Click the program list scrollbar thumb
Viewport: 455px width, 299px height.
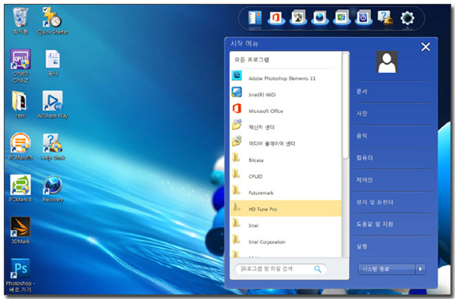coord(345,105)
